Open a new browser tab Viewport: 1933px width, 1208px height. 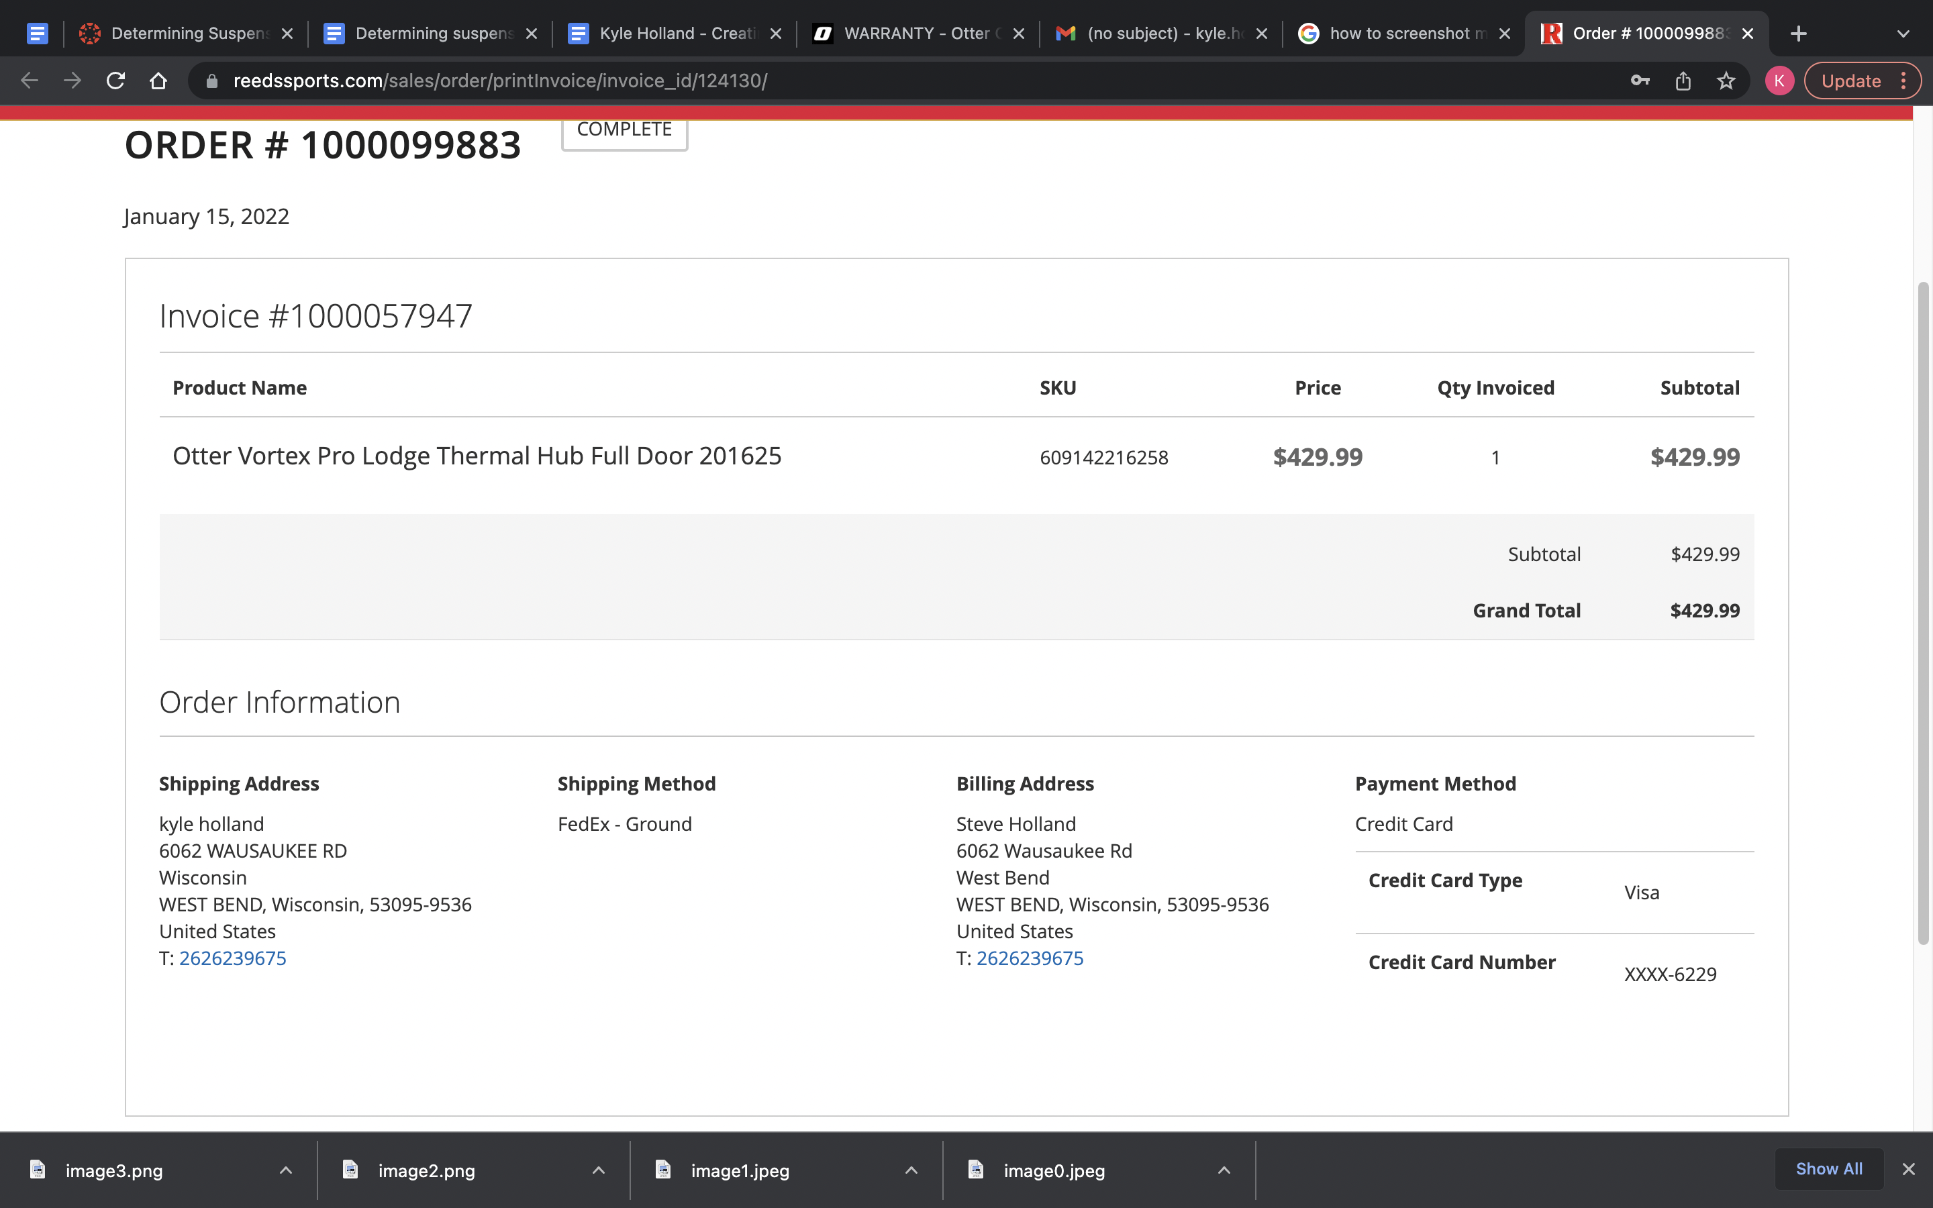(x=1799, y=34)
